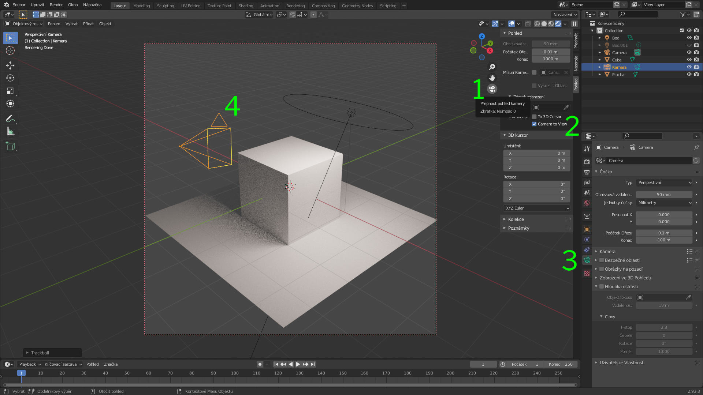Open the Render menu

click(x=56, y=5)
